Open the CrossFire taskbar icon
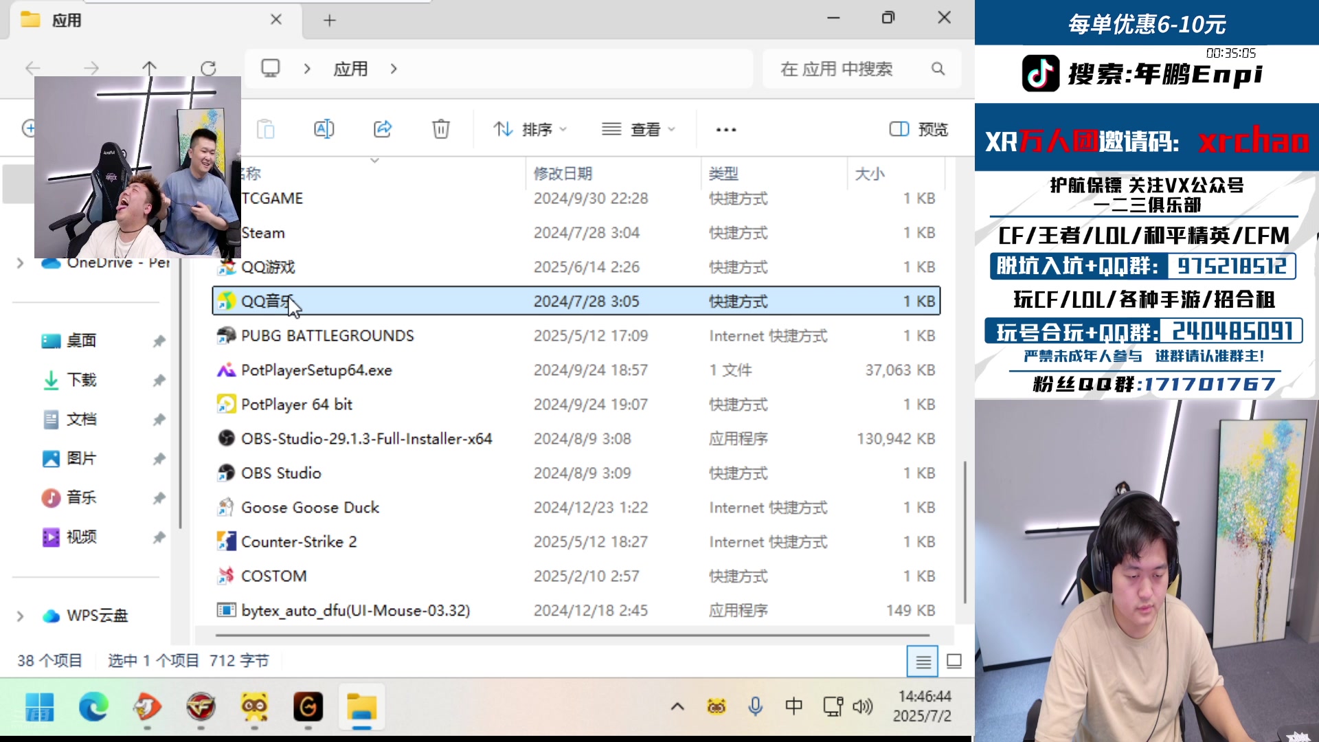This screenshot has width=1319, height=742. [x=201, y=707]
